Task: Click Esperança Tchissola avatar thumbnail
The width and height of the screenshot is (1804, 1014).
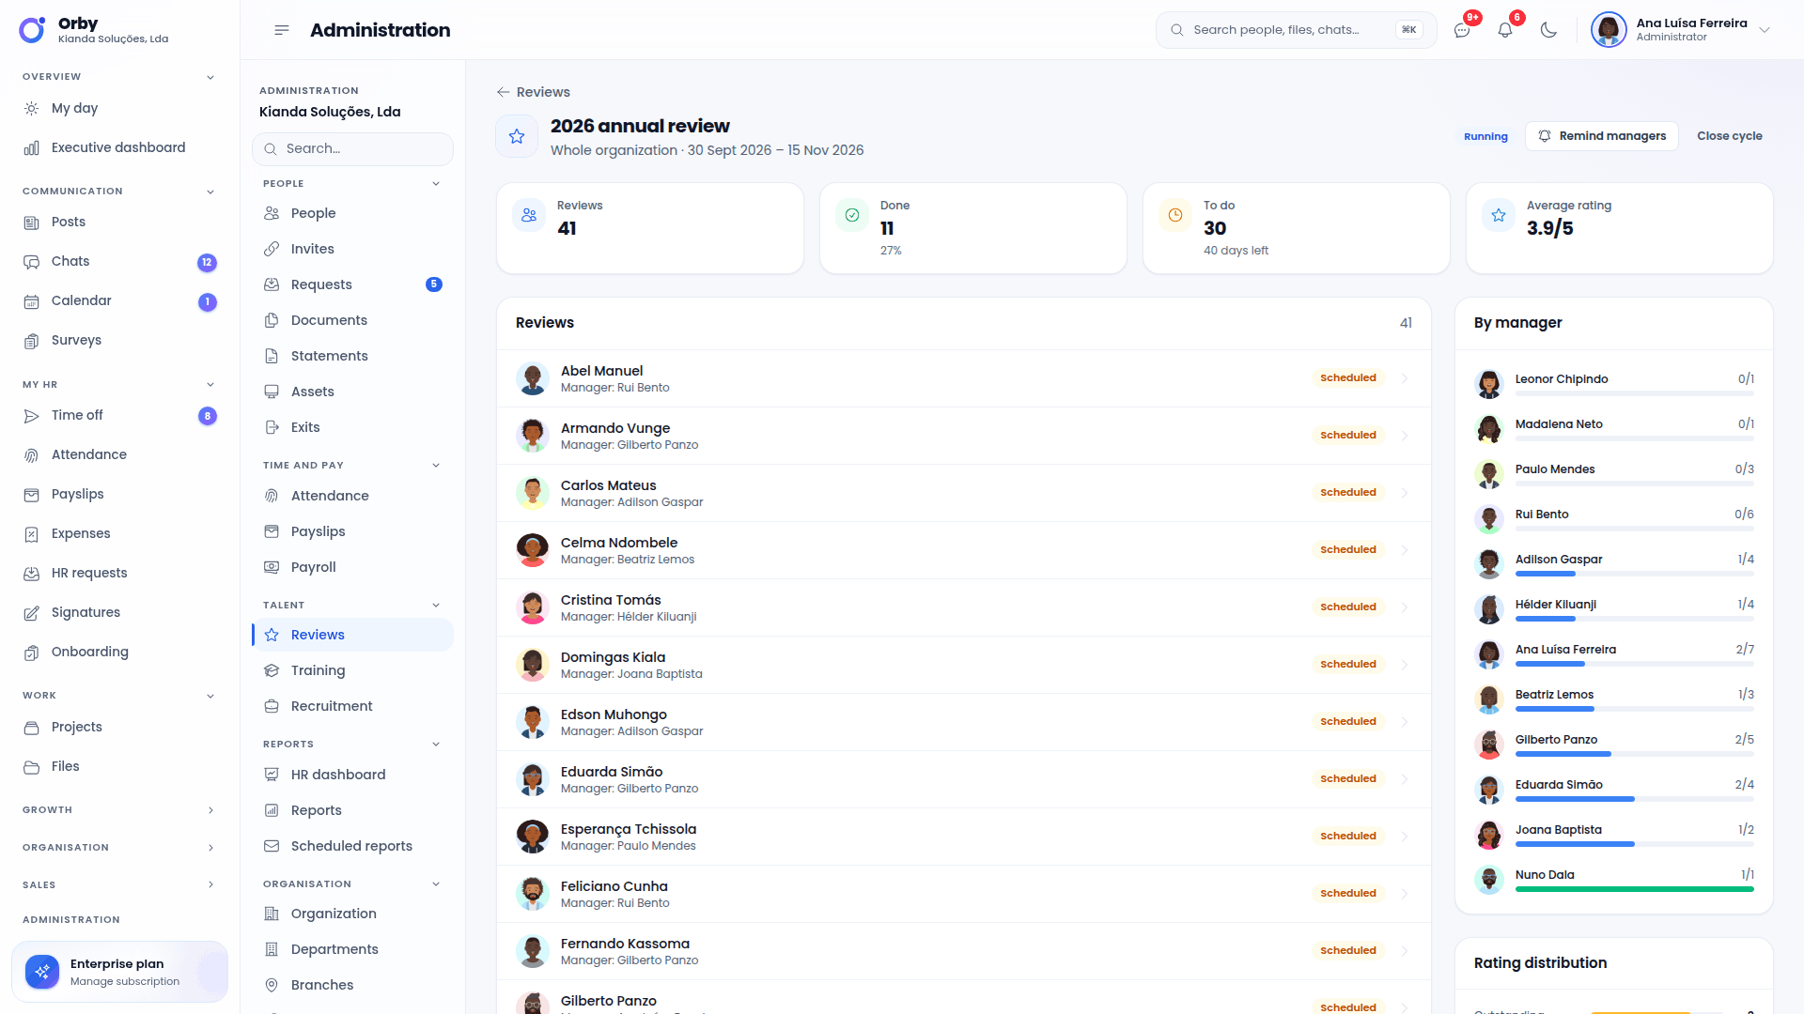Action: (533, 837)
